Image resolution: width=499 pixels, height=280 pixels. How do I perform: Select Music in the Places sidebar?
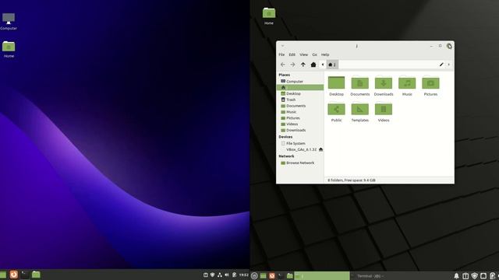pyautogui.click(x=300, y=112)
